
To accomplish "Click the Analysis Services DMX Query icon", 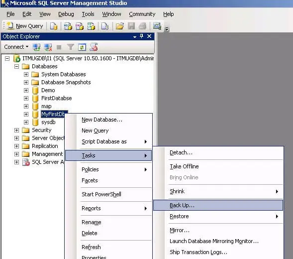I will [80, 26].
